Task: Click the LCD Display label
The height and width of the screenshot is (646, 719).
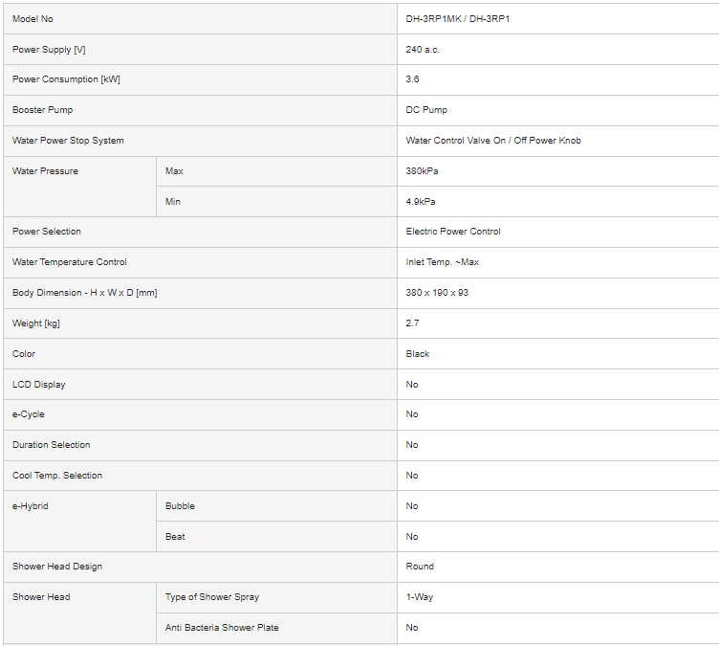Action: pyautogui.click(x=39, y=385)
